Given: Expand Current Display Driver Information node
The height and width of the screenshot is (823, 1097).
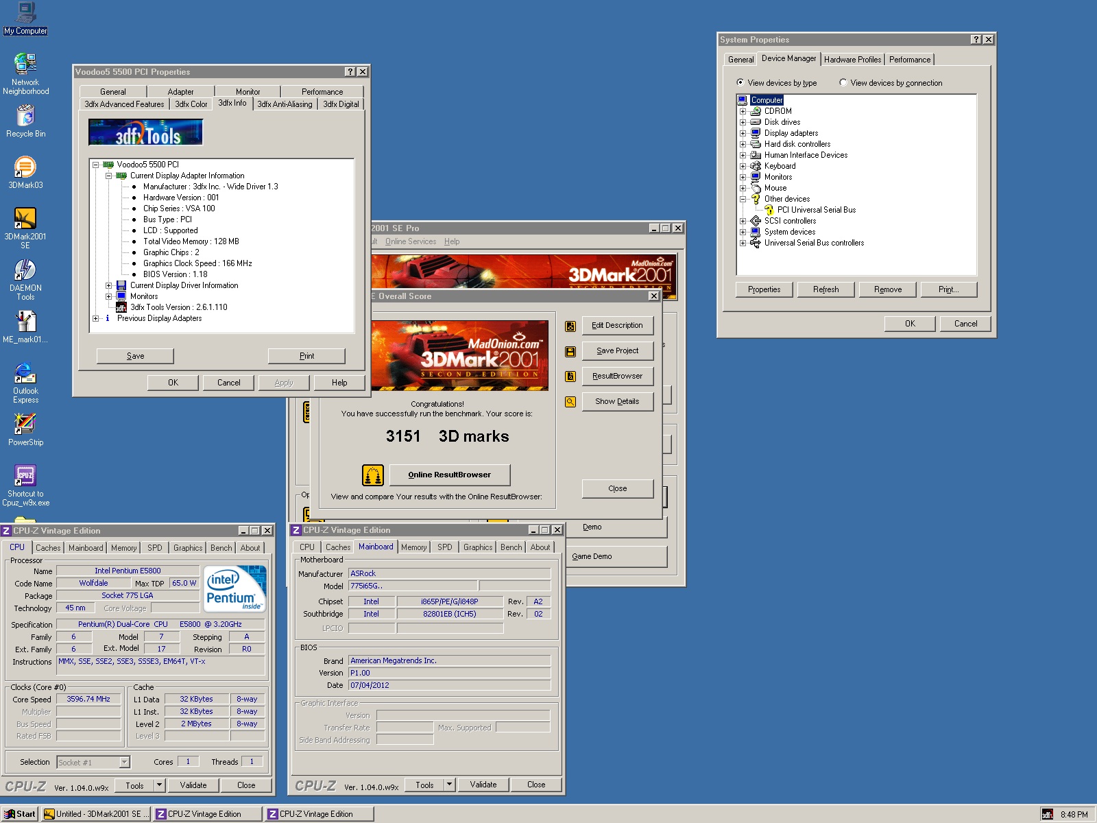Looking at the screenshot, I should (108, 285).
